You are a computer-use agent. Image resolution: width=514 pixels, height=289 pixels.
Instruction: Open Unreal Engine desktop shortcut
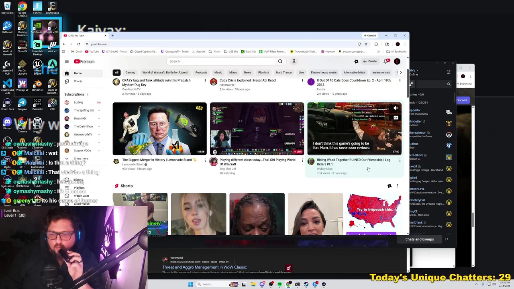pyautogui.click(x=37, y=67)
